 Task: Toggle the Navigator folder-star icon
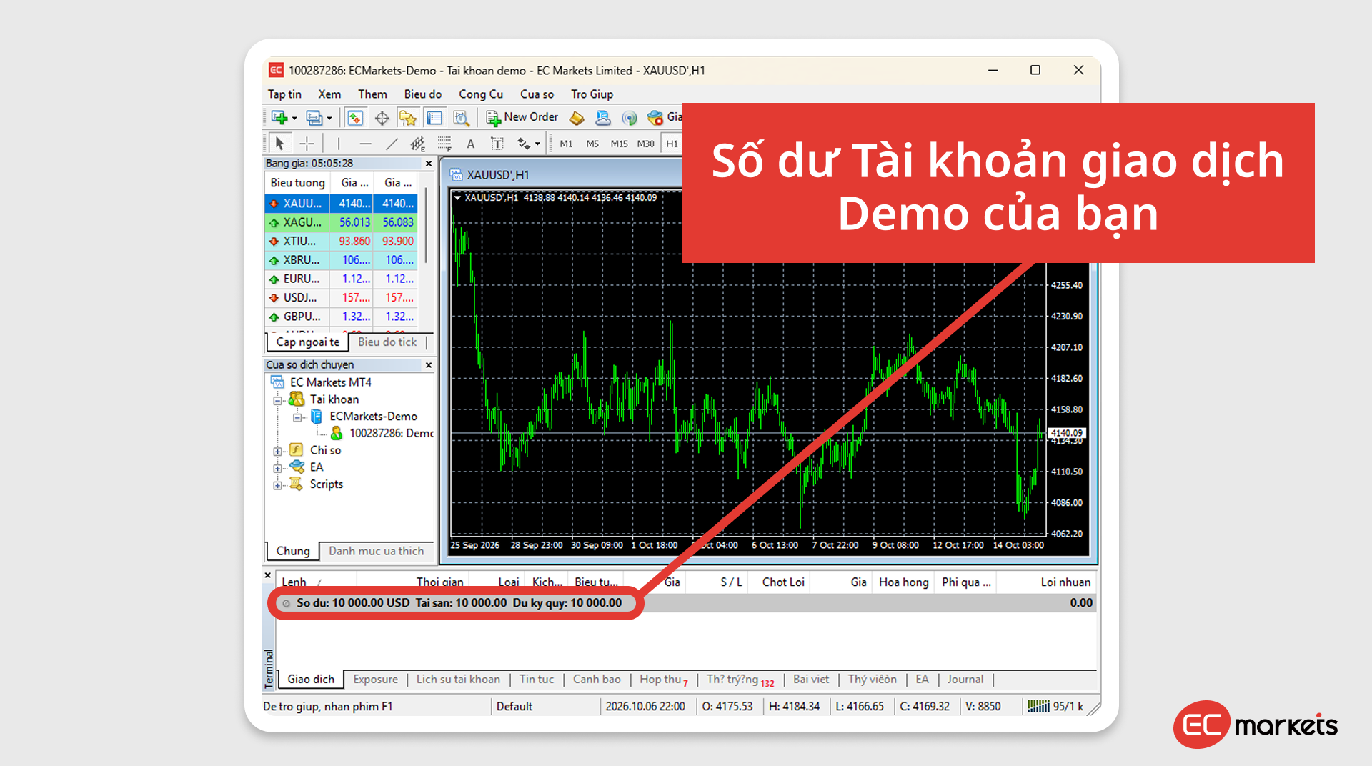(408, 118)
